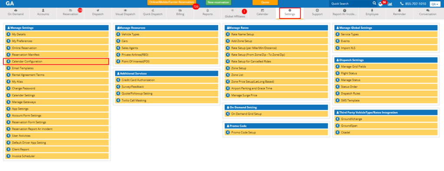The height and width of the screenshot is (171, 444).
Task: Switch to the Calendar tab
Action: (x=262, y=13)
